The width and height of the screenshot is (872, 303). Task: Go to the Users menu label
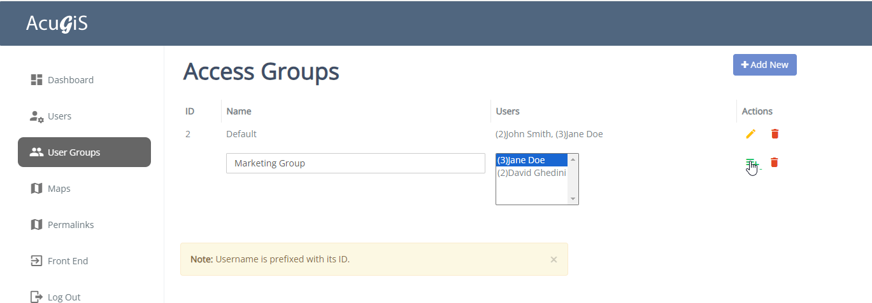[59, 116]
